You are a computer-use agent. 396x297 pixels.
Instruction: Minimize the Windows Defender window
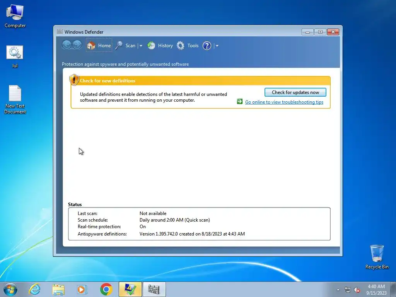(307, 32)
